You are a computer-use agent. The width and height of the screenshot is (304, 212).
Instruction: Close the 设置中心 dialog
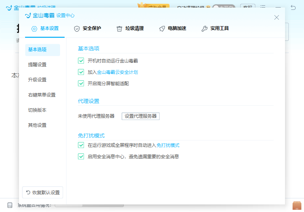click(277, 17)
